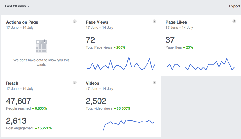Click the green arrow beside 260%
This screenshot has width=241, height=139.
pyautogui.click(x=114, y=47)
